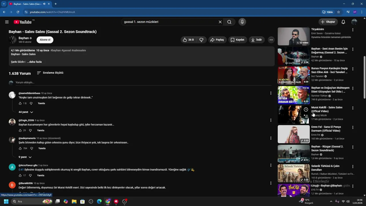Like the video with 36 B
The image size is (366, 206).
(x=188, y=40)
